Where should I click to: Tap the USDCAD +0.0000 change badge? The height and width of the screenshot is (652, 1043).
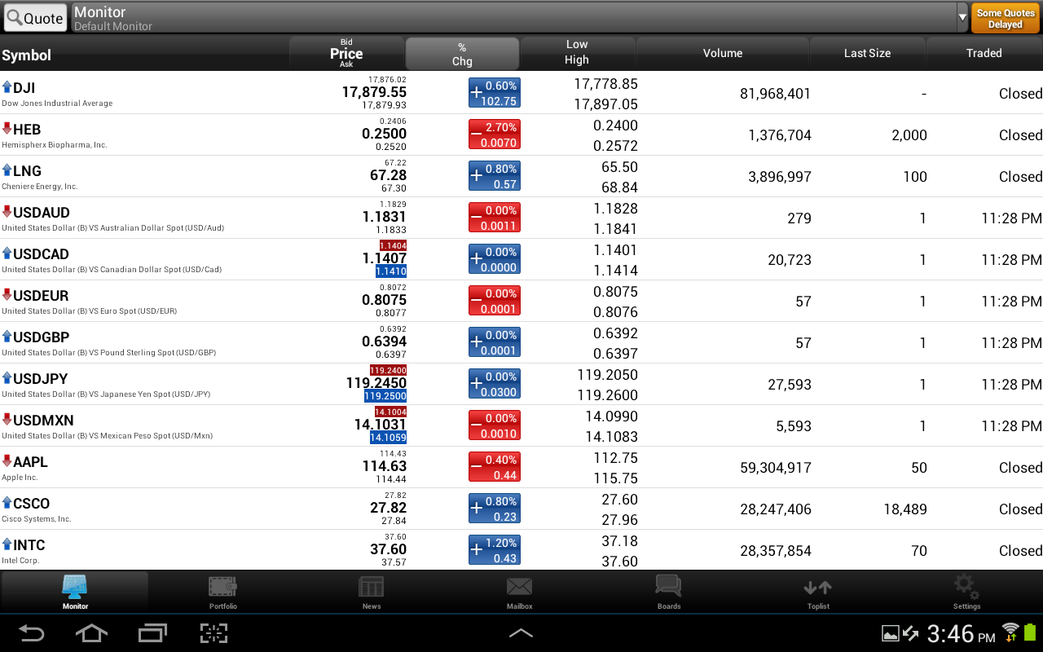494,259
